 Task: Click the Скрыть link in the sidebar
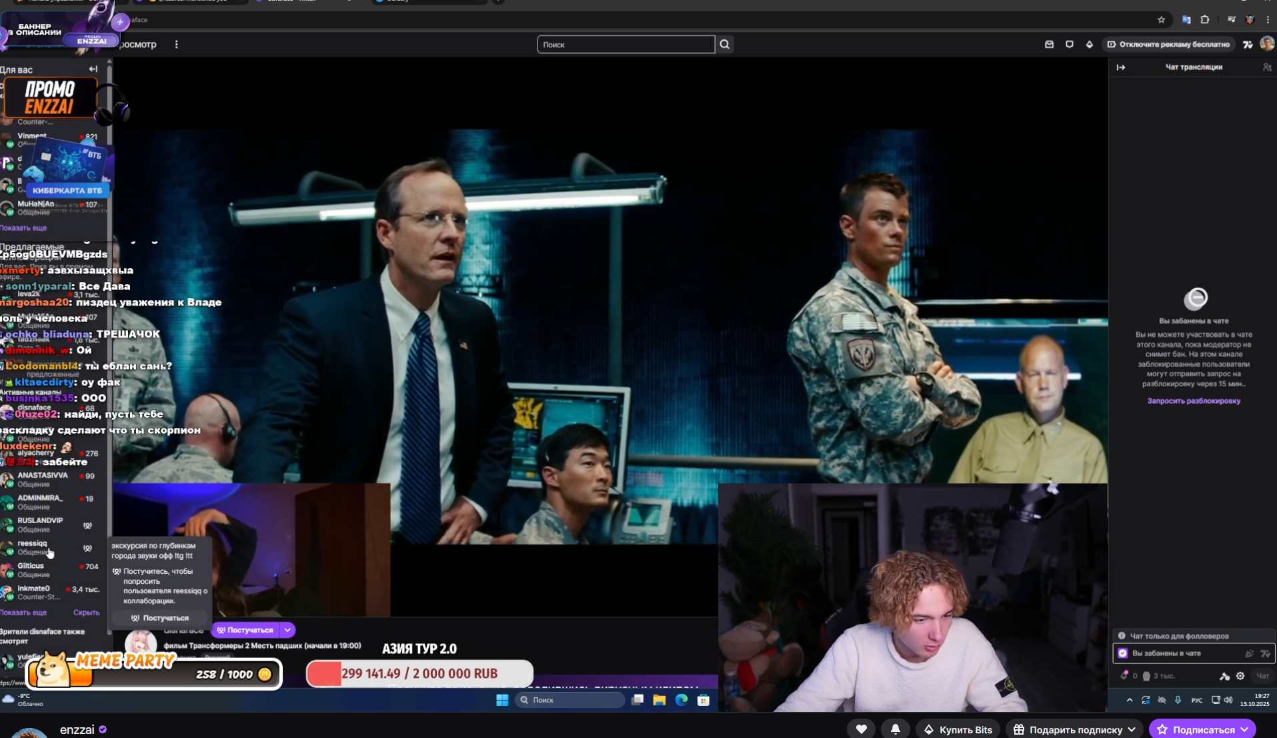(x=86, y=613)
